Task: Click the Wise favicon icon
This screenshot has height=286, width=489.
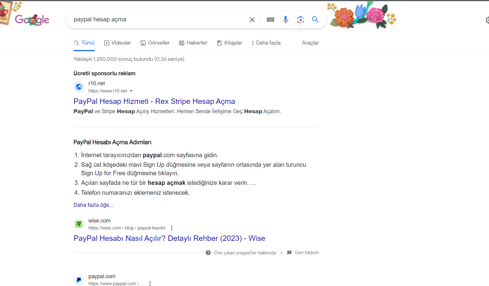Action: coord(79,224)
